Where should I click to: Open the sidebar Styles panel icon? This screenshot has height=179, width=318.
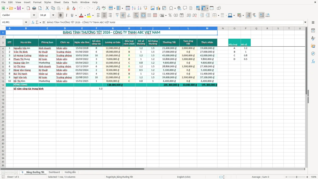313,38
